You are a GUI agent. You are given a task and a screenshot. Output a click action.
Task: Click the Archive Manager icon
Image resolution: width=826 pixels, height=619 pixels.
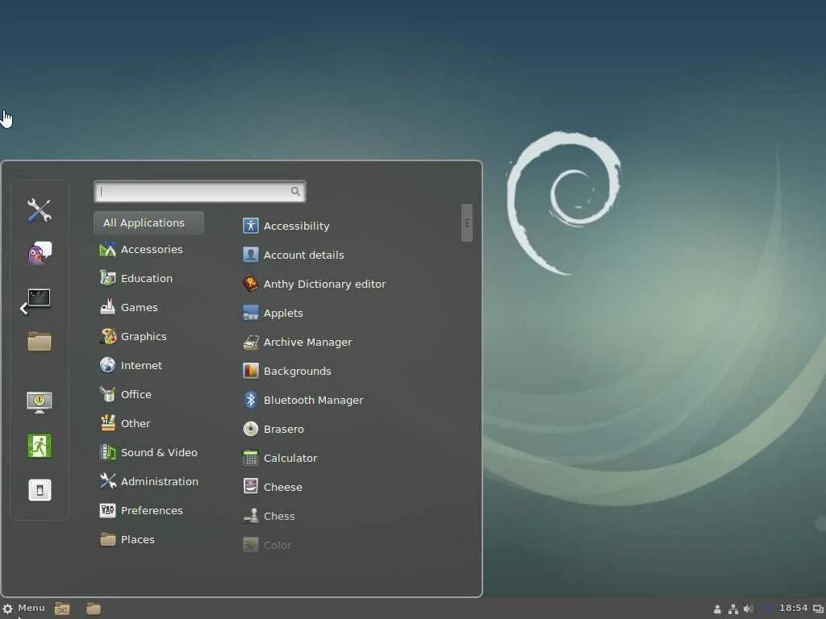point(251,342)
